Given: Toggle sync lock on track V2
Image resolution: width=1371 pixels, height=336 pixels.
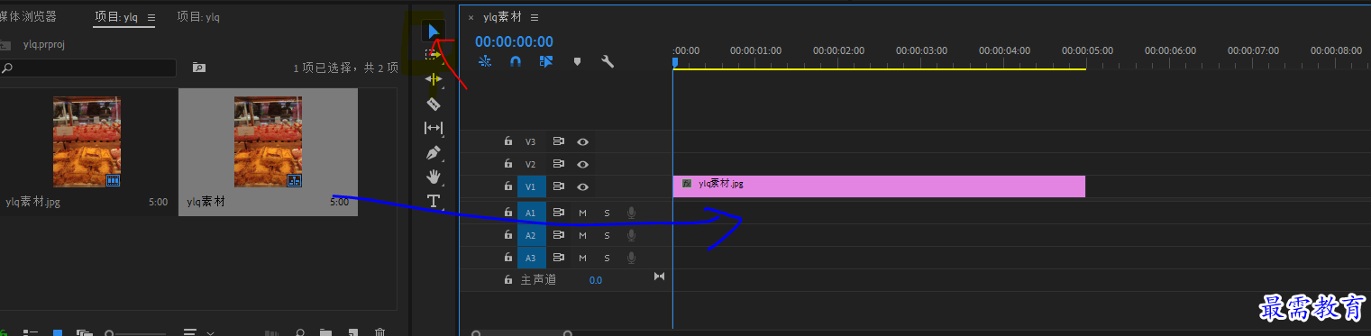Looking at the screenshot, I should [558, 164].
